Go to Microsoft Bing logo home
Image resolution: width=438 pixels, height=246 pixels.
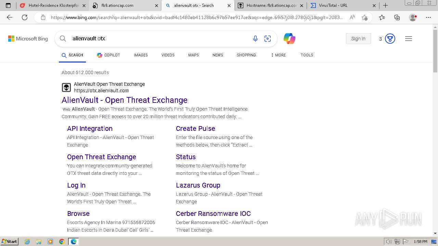(28, 39)
